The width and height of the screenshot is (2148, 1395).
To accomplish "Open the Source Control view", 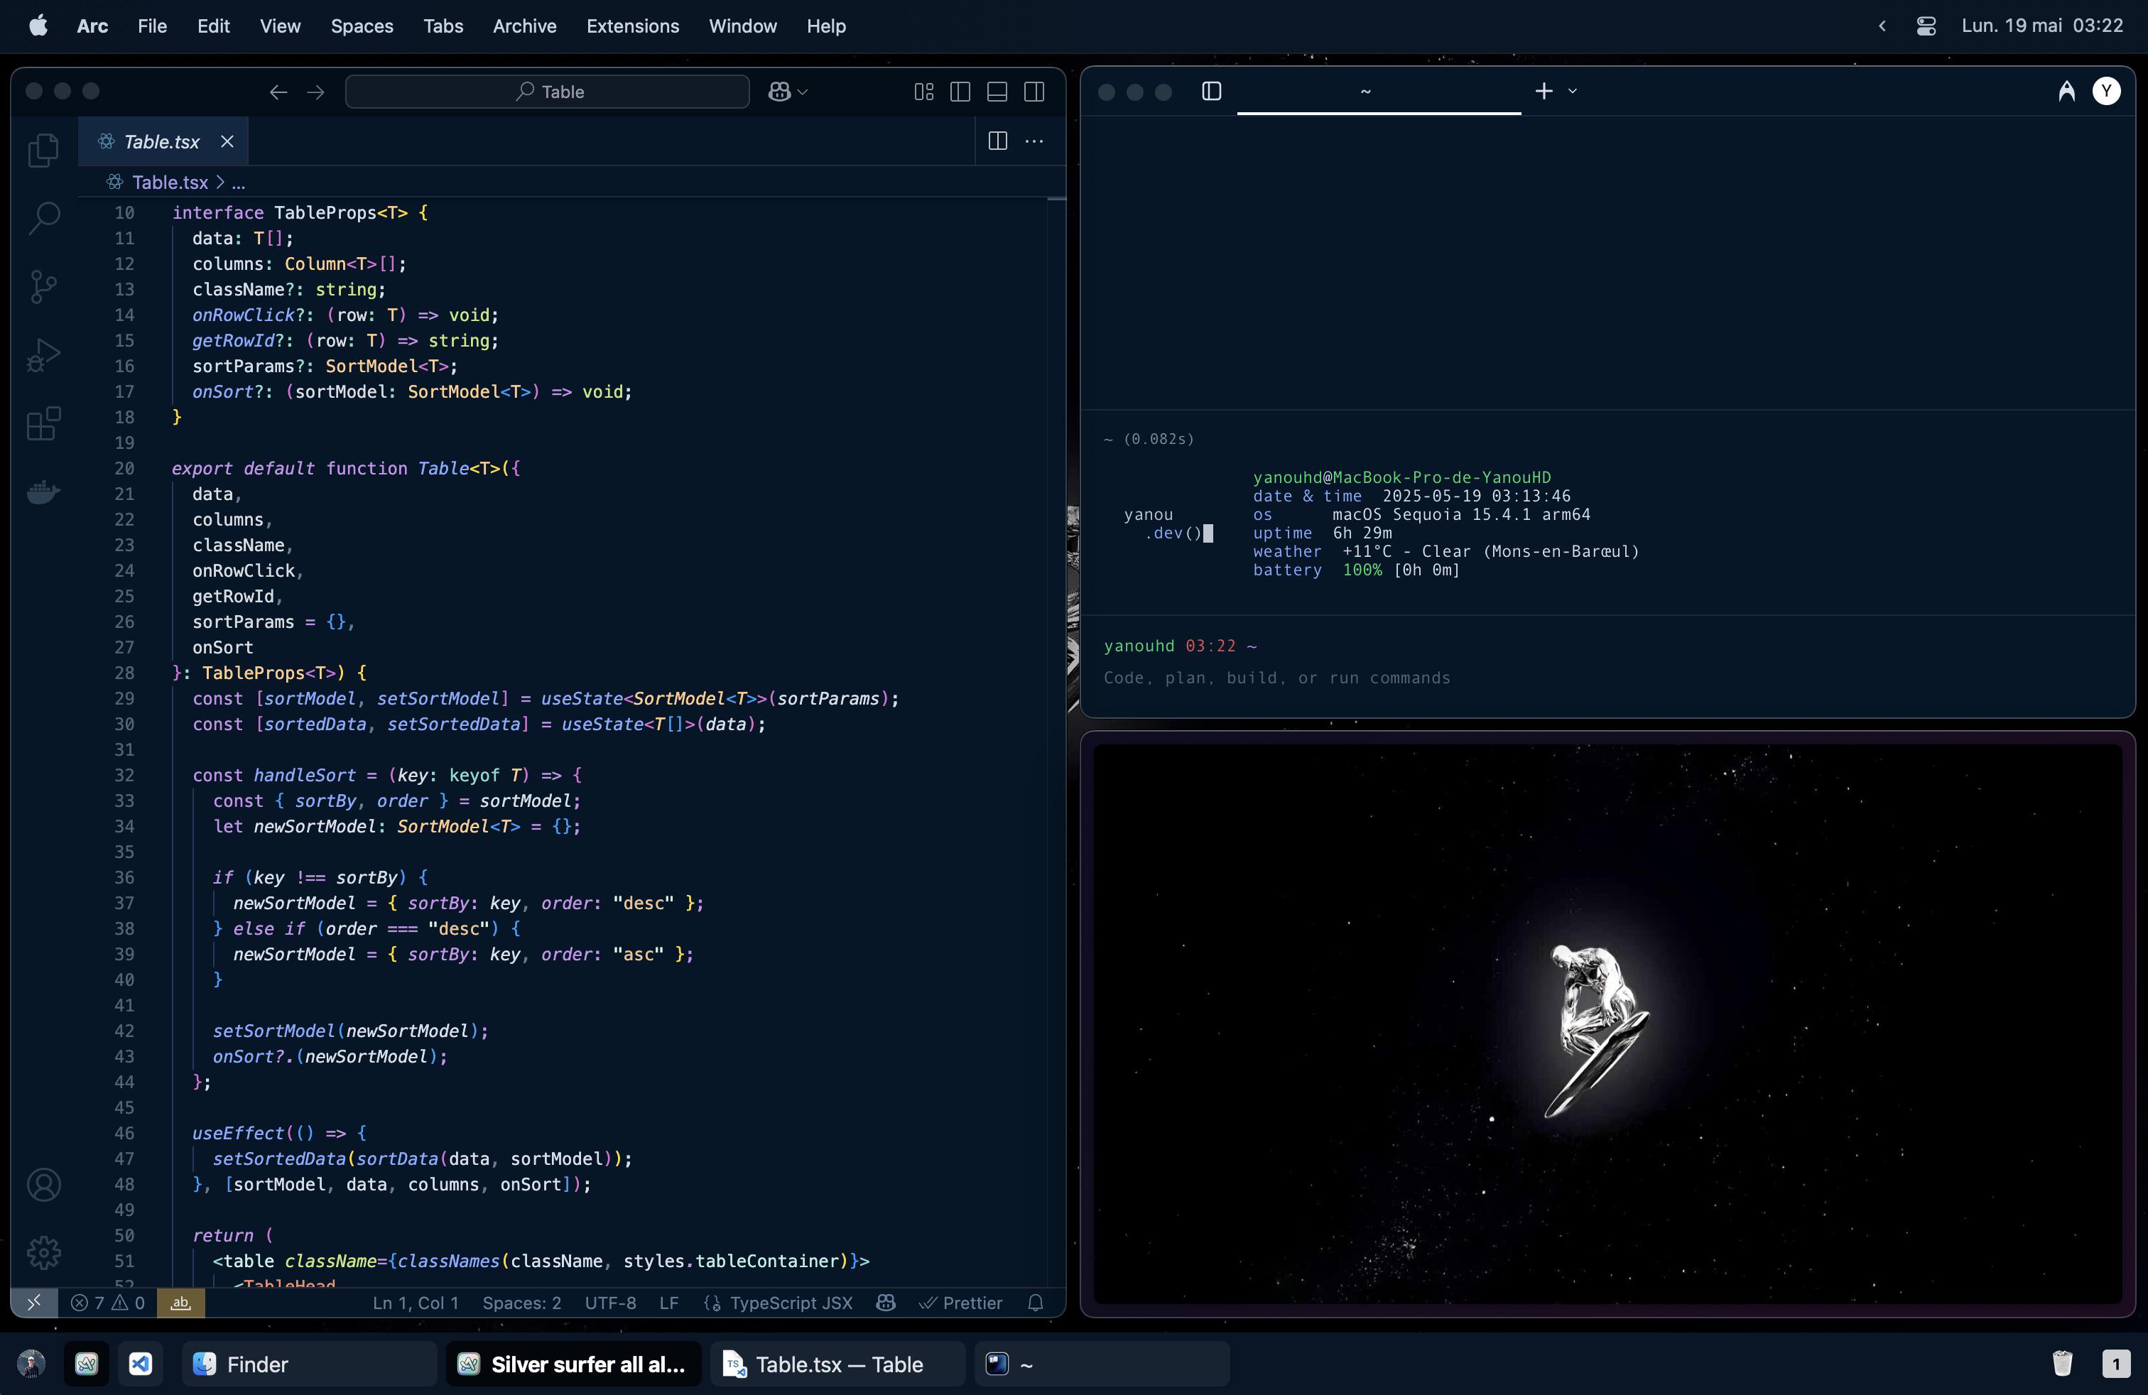I will 43,286.
